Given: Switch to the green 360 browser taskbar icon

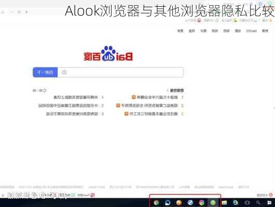Looking at the screenshot, I should (x=213, y=203).
